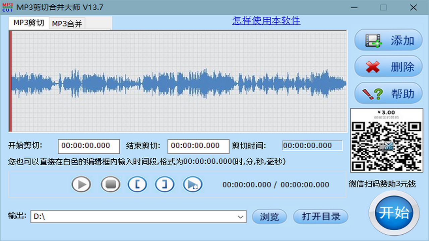Preview the selected clip segment
The height and width of the screenshot is (241, 429).
coord(193,184)
